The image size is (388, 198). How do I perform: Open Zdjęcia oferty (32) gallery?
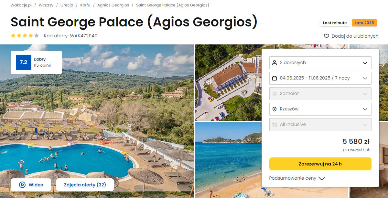[85, 185]
